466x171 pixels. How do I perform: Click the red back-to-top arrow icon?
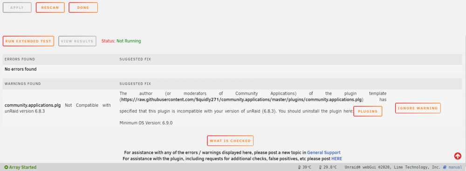click(x=458, y=156)
